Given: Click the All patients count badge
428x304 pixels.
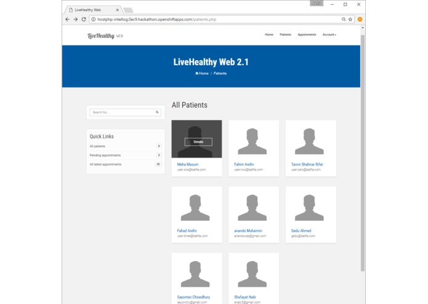Looking at the screenshot, I should pos(159,146).
